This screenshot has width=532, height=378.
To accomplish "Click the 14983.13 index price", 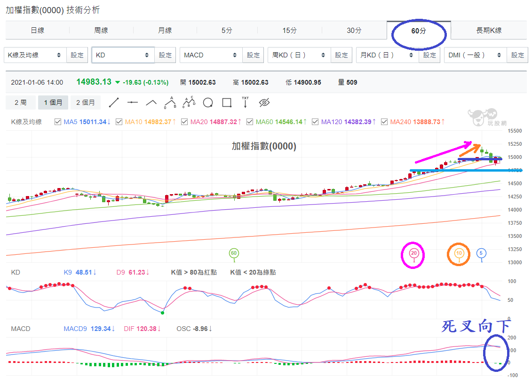I will point(94,82).
